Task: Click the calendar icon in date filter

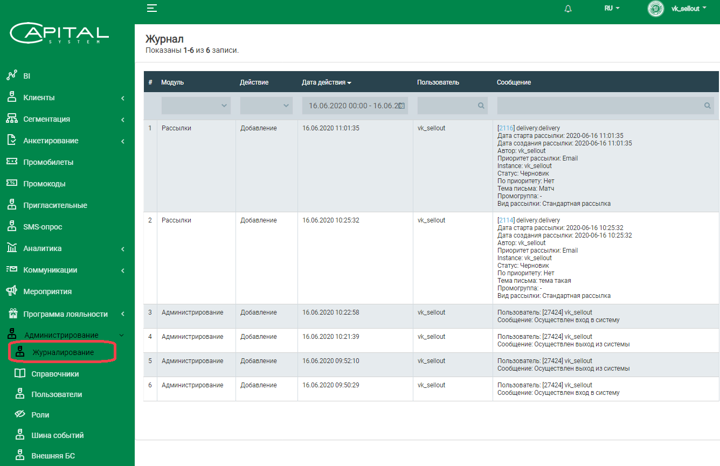Action: point(401,106)
